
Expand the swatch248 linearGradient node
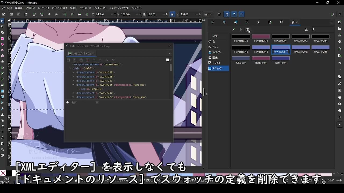73,77
